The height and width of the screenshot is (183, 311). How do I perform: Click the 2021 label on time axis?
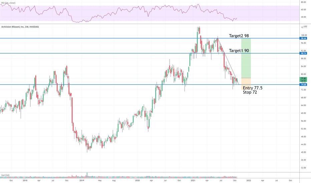tap(193, 180)
